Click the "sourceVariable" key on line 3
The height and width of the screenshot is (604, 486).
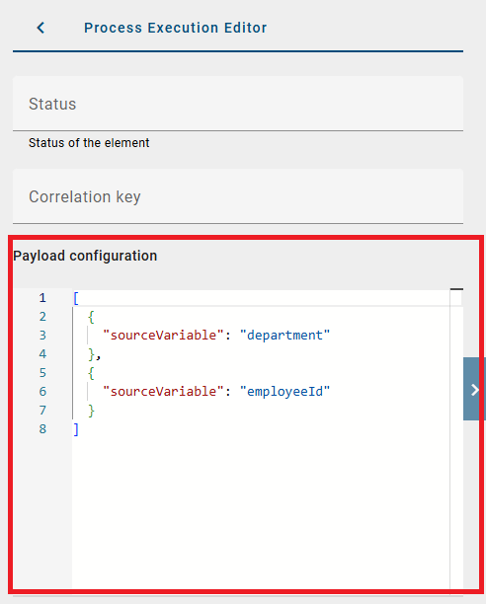click(x=163, y=336)
